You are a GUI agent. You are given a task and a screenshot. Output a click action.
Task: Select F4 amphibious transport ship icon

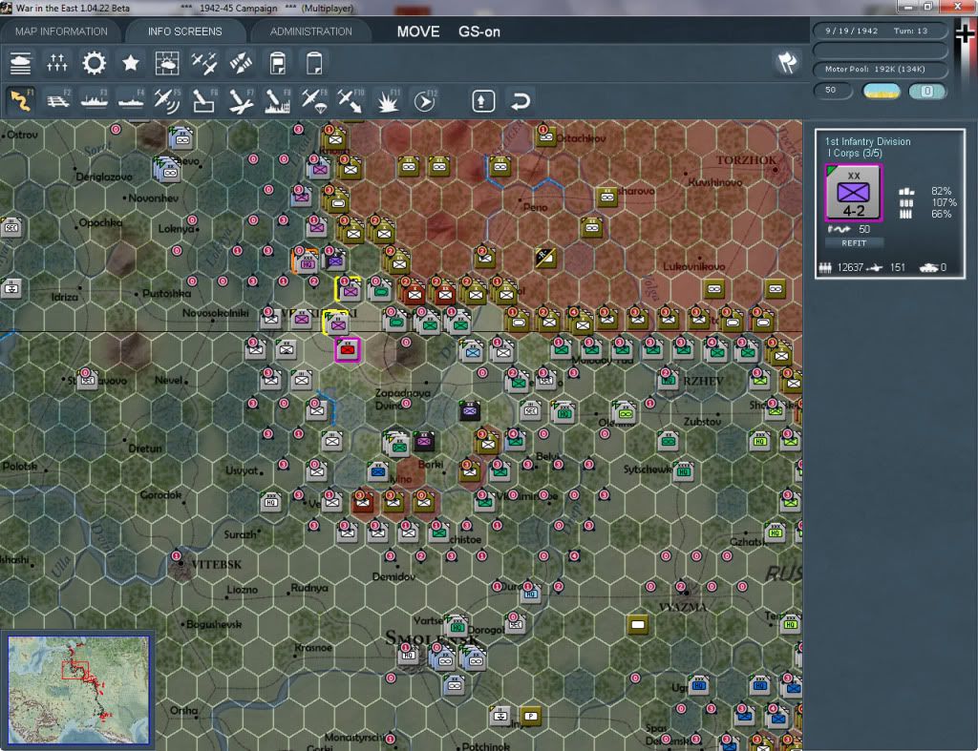click(x=131, y=100)
